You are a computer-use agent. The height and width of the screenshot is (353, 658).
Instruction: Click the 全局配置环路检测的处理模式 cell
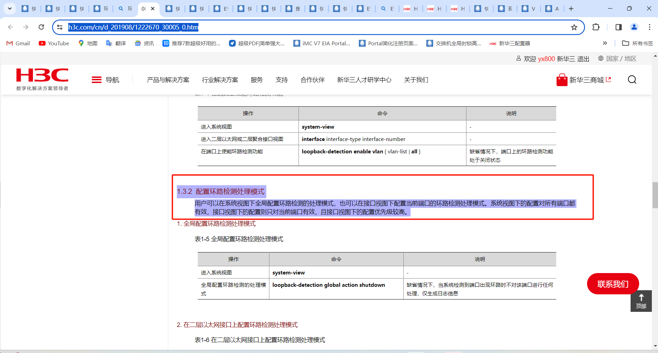tap(233, 289)
